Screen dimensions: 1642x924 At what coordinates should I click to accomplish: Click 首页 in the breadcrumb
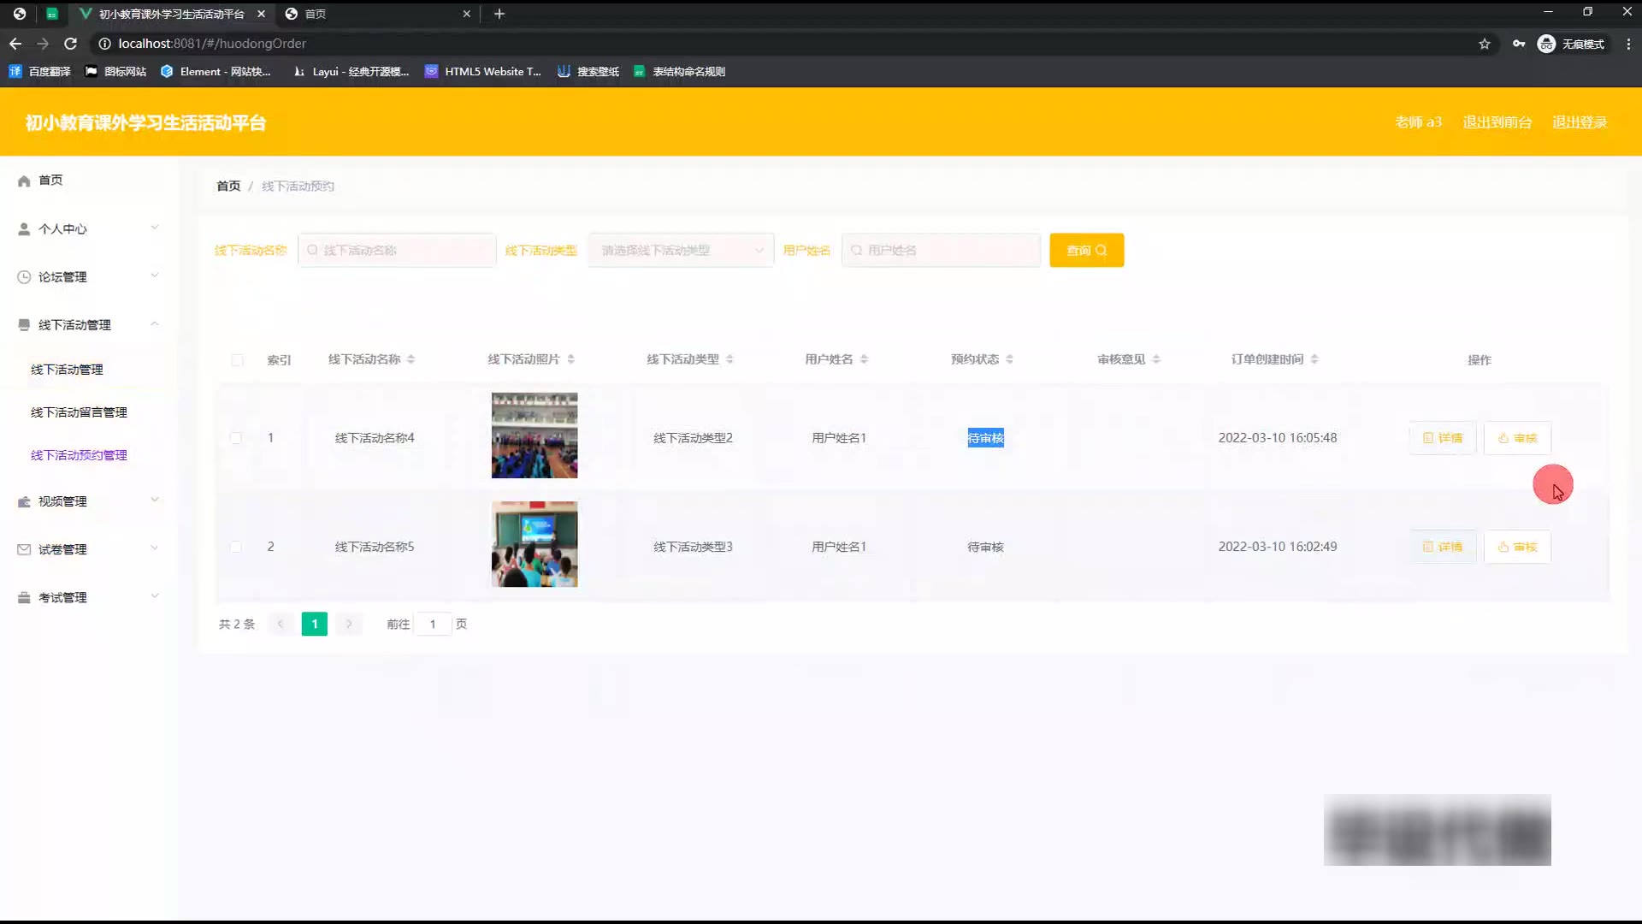(x=228, y=187)
